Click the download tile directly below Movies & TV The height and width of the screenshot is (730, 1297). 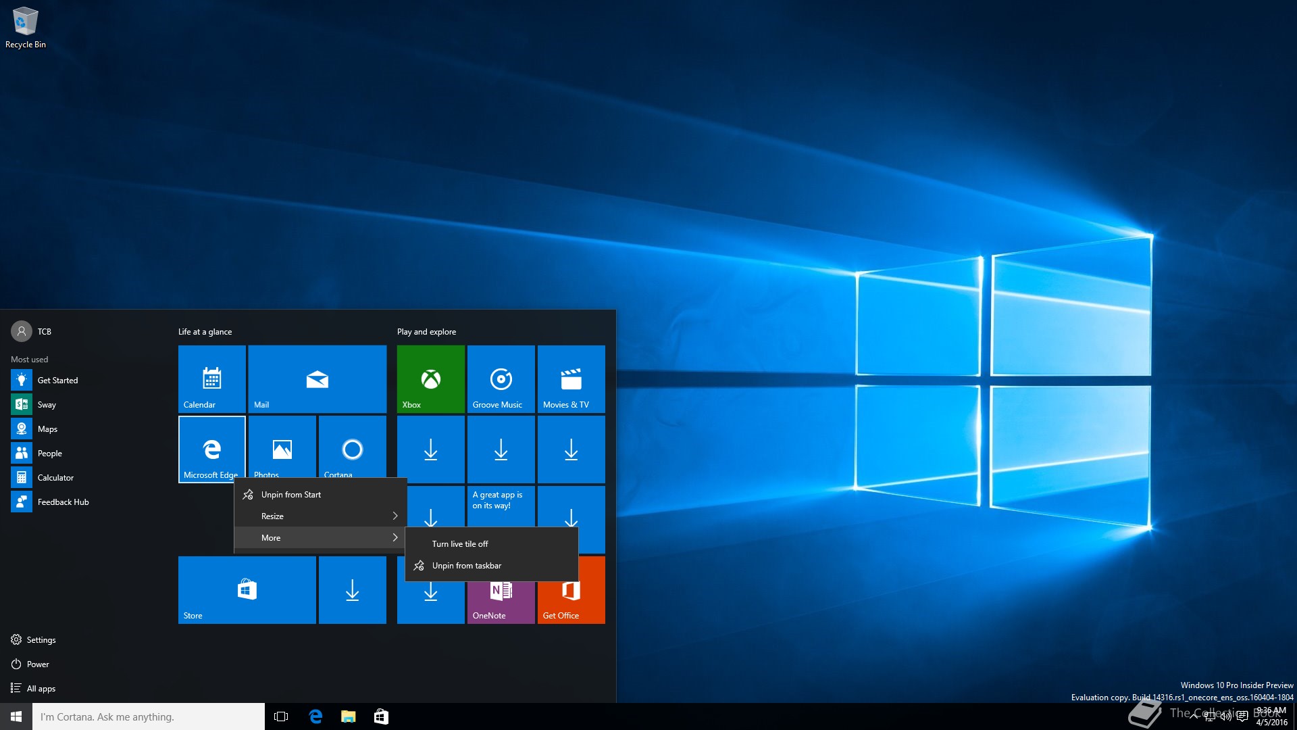pos(571,449)
